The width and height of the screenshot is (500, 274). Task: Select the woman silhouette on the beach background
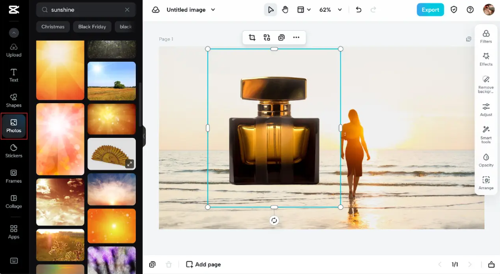(x=355, y=153)
